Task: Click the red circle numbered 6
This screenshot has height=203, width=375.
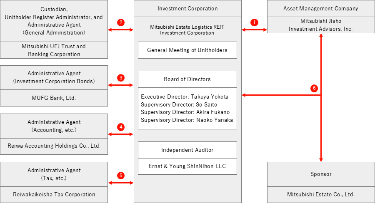Action: click(x=314, y=88)
